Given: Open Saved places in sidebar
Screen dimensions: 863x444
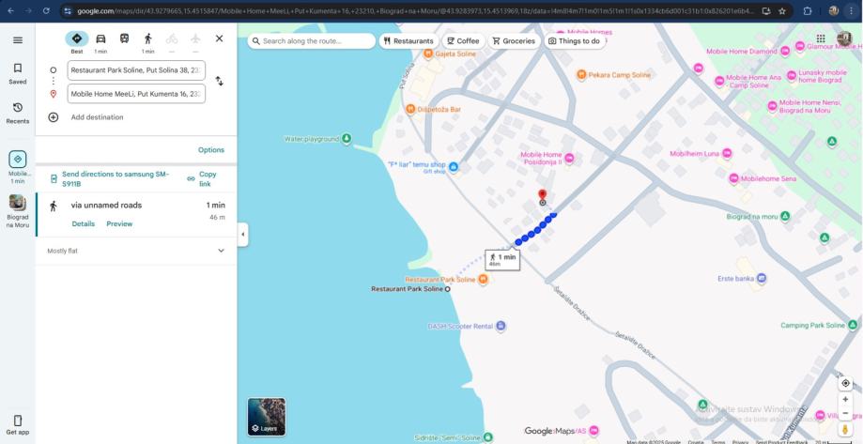Looking at the screenshot, I should [x=18, y=74].
